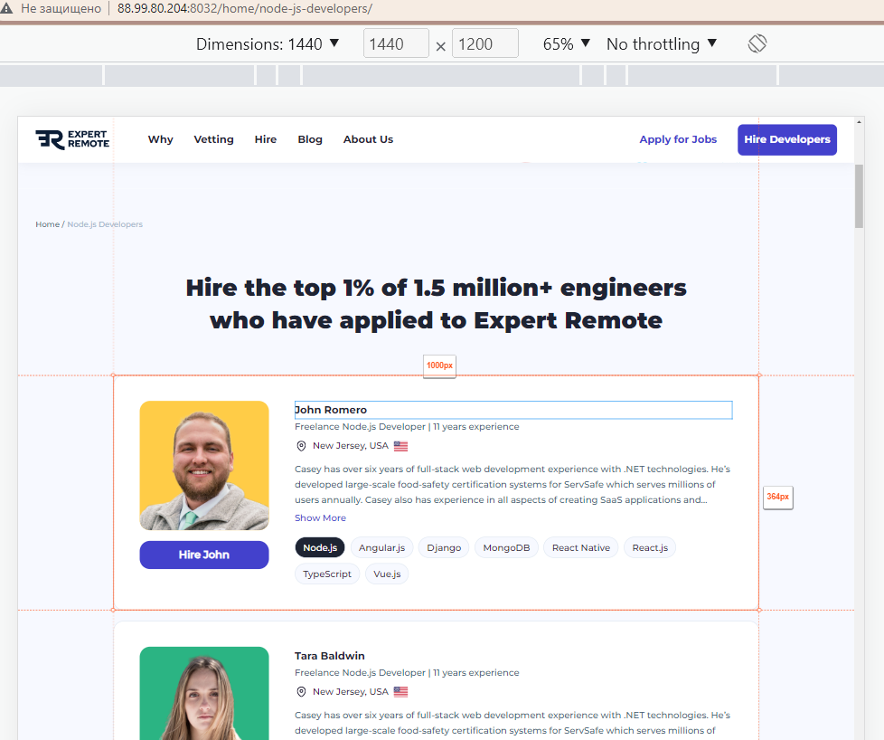Click the Expert Remote logo

coord(72,139)
